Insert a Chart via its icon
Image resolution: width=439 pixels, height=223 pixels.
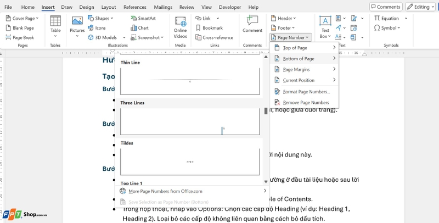[134, 27]
